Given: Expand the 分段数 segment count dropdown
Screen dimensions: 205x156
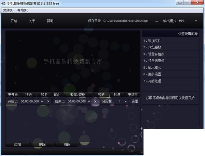Looking at the screenshot, I should 125,102.
